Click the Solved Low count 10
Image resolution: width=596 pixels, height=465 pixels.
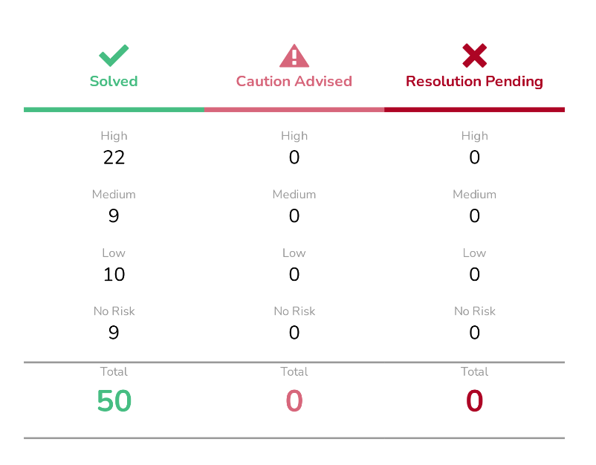114,274
